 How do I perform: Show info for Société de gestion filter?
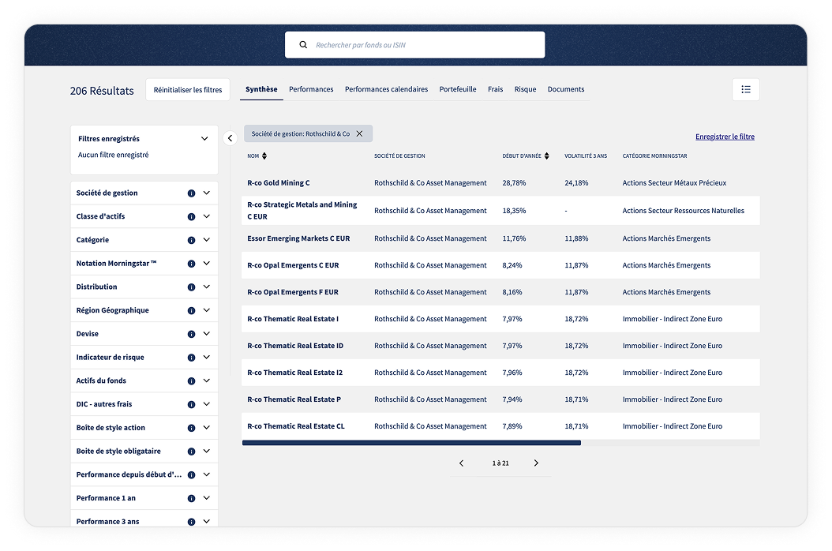191,193
